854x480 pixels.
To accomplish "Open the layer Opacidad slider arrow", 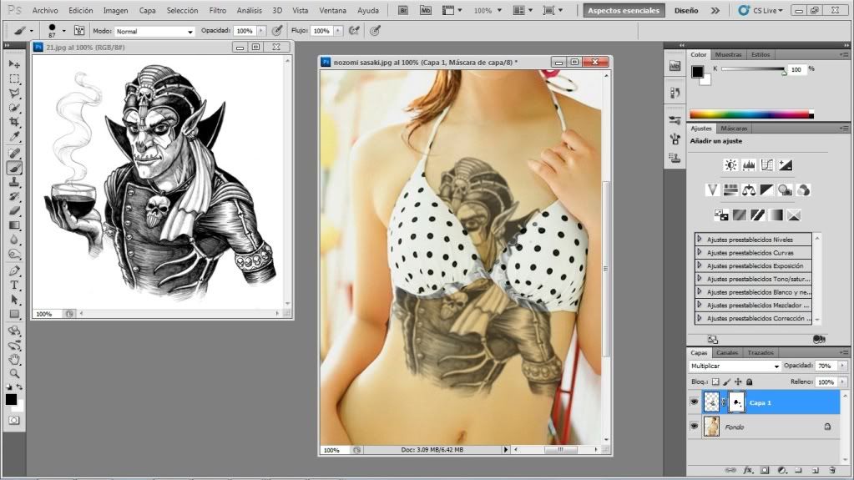I will [x=842, y=366].
